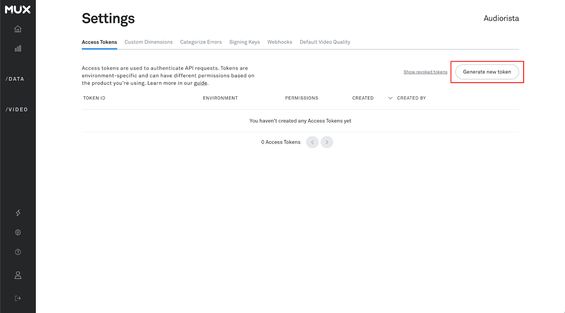The width and height of the screenshot is (565, 313).
Task: Click Generate new token button
Action: point(487,72)
